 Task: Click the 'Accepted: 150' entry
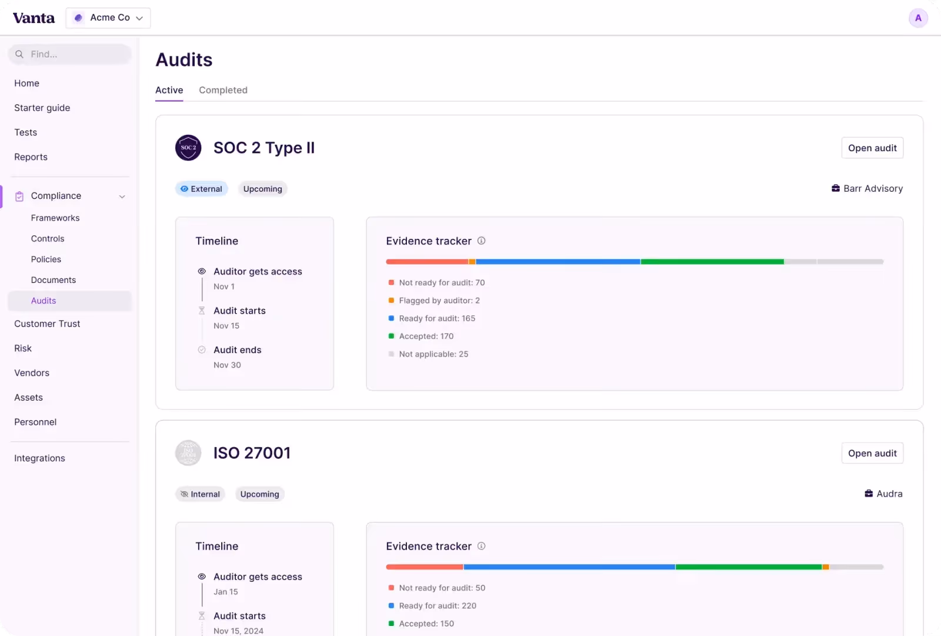[x=421, y=624]
